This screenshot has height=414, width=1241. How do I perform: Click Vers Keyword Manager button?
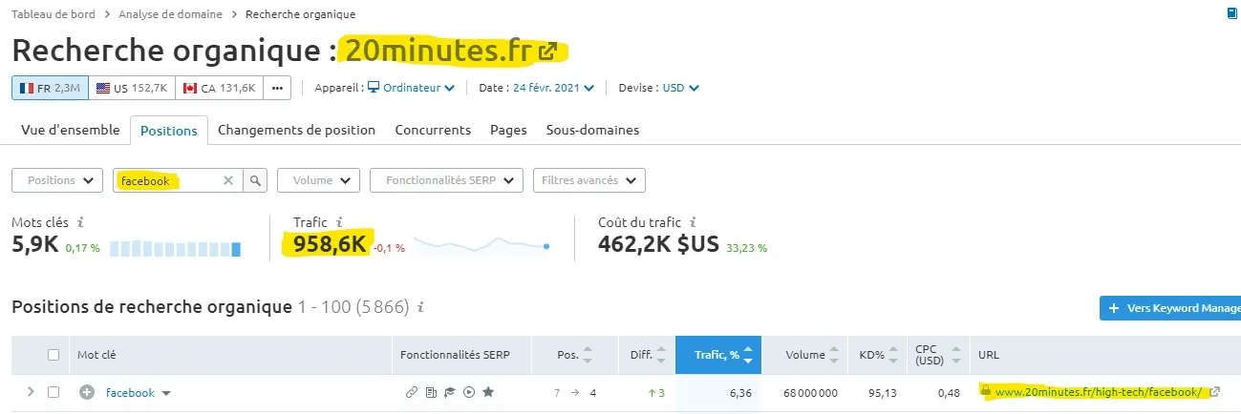coord(1170,308)
